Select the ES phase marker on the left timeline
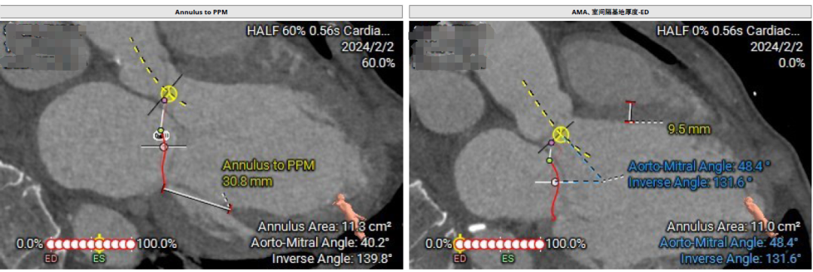Viewport: 813px width, 272px height. tap(99, 243)
